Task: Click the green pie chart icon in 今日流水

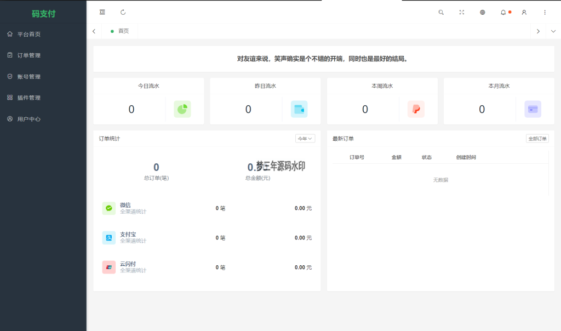Action: 182,109
